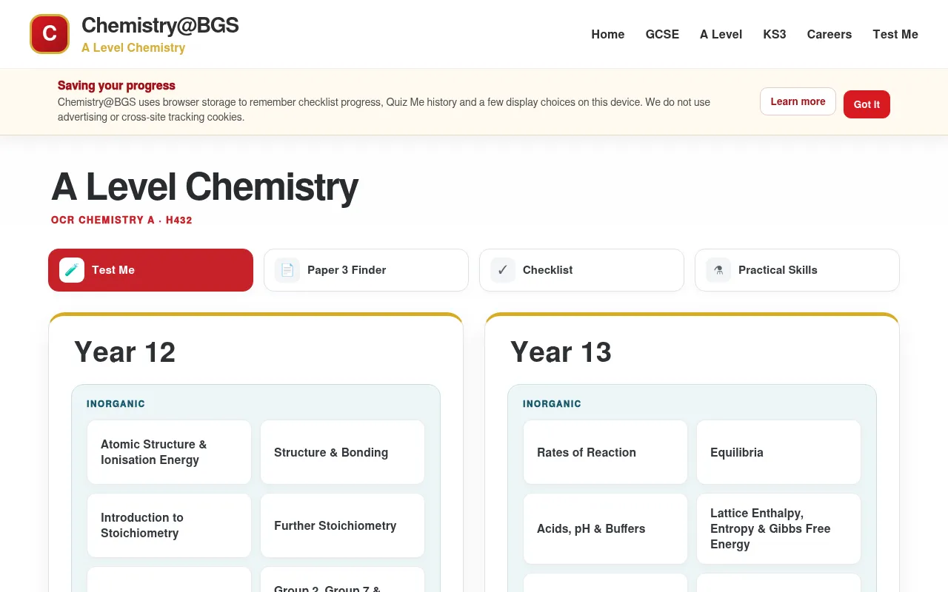Click the Saving your progress heading
The image size is (948, 592).
[116, 85]
